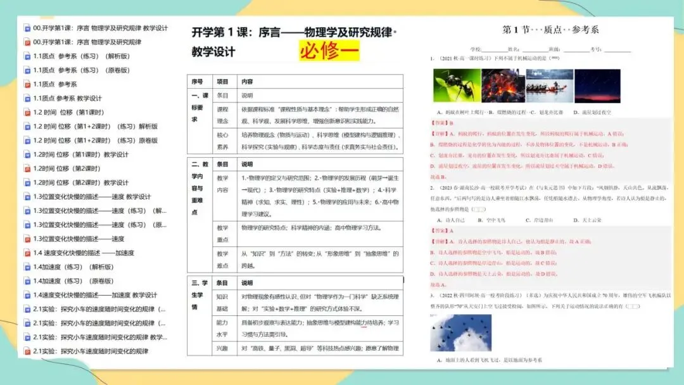Click the dragon boat photo in question 1
The image size is (684, 385).
coord(550,85)
